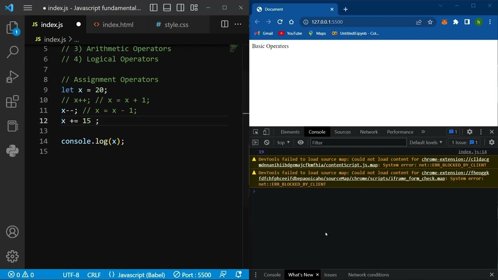
Task: Close the unsaved index.js tab dot
Action: [79, 24]
